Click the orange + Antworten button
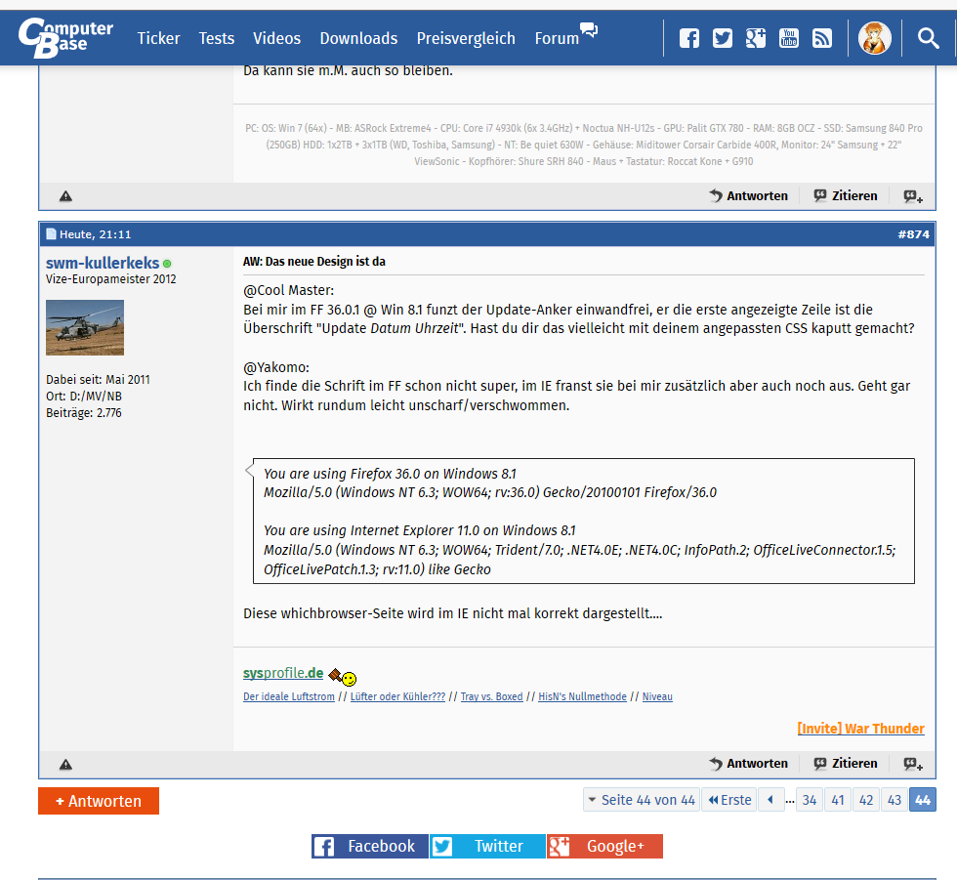Screen dimensions: 957x880 (x=99, y=801)
